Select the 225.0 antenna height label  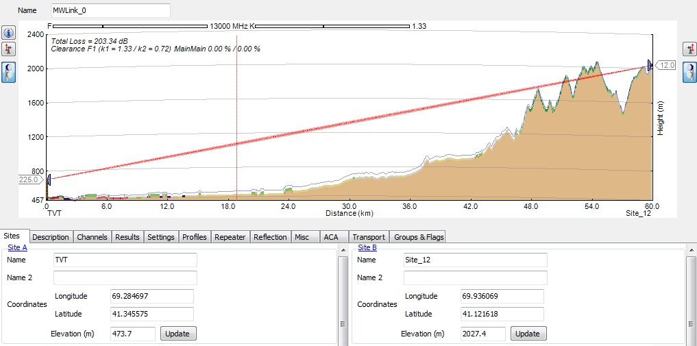click(x=31, y=180)
